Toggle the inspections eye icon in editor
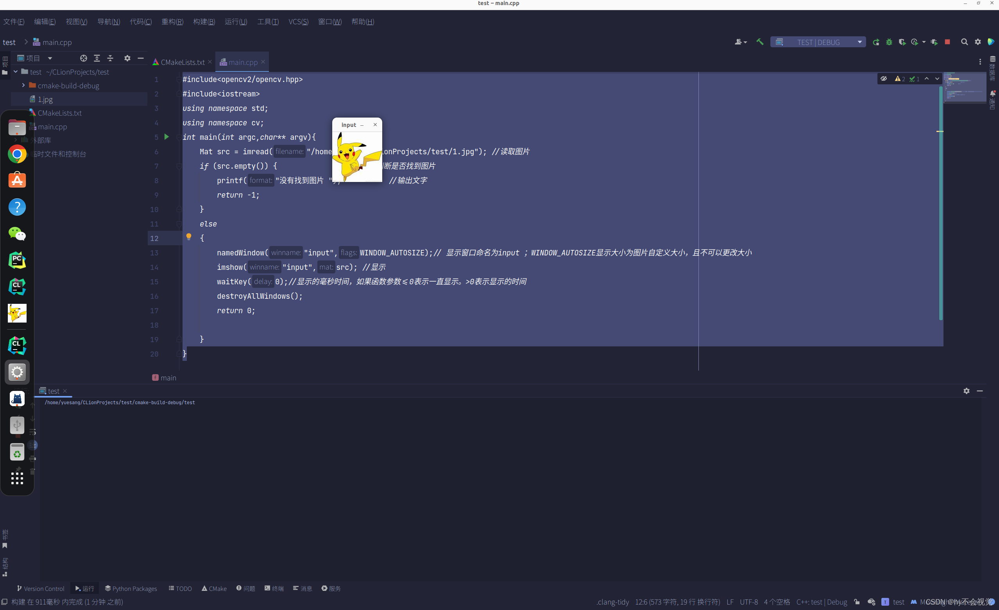 (x=883, y=78)
